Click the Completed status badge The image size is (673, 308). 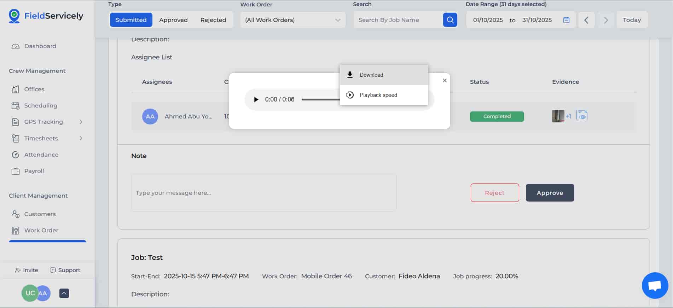pos(497,116)
